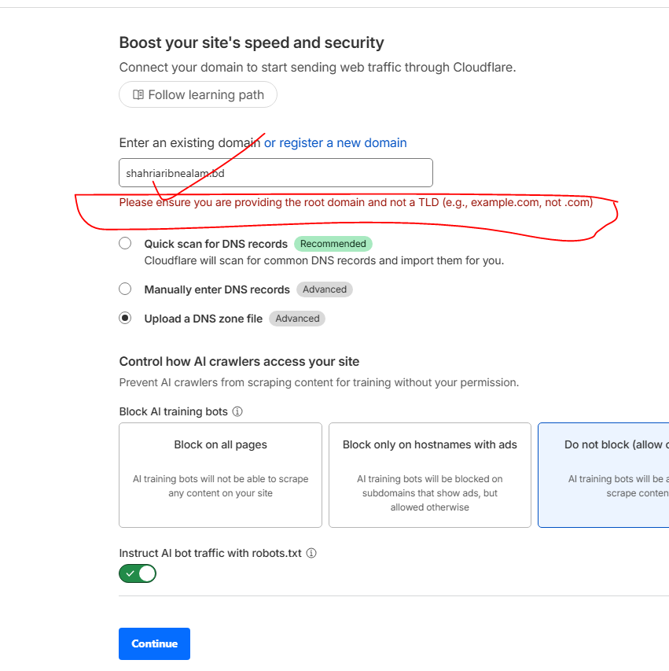The image size is (669, 671).
Task: Open the register a new domain link
Action: coord(344,143)
